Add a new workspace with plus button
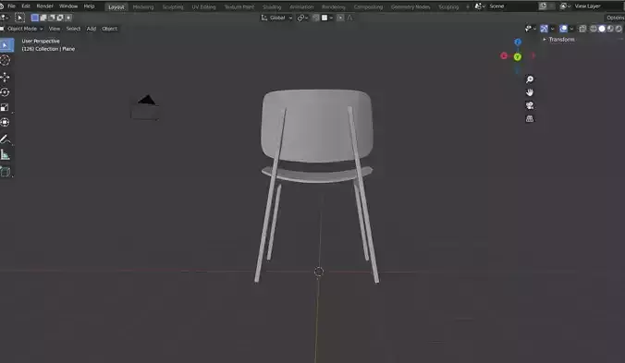The image size is (625, 363). point(468,6)
